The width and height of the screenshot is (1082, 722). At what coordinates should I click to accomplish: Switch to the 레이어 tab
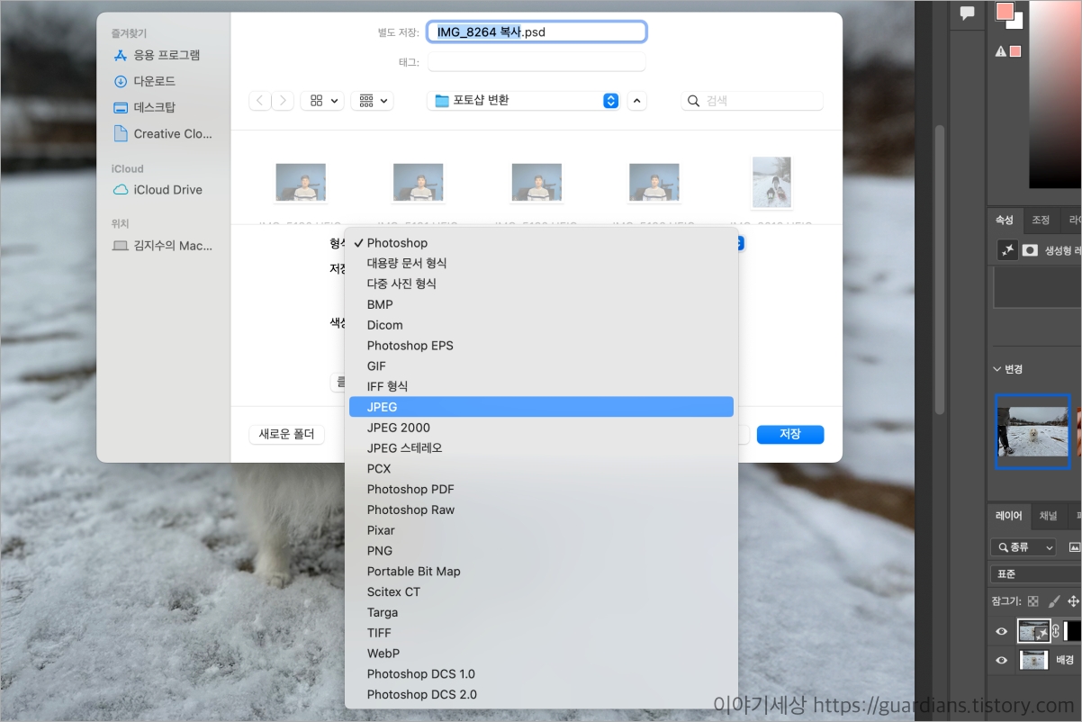coord(1008,516)
